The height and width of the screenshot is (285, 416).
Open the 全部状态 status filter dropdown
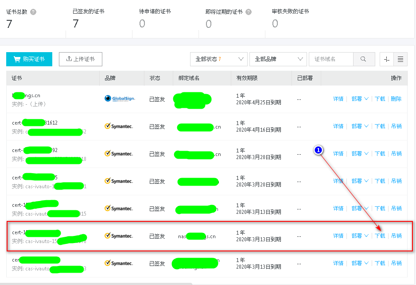[218, 59]
